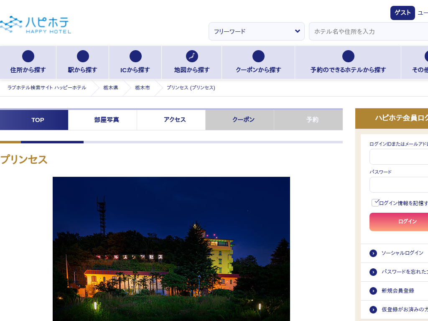Viewport: 428px width, 321px height.
Task: Open 地図から探す navigation item
Action: click(192, 63)
